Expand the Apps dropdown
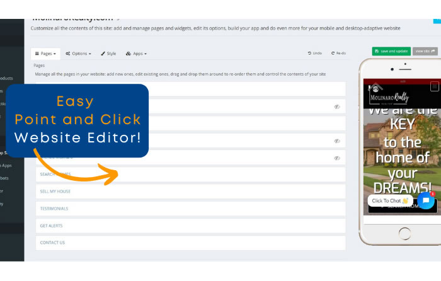This screenshot has height=281, width=441. (137, 54)
